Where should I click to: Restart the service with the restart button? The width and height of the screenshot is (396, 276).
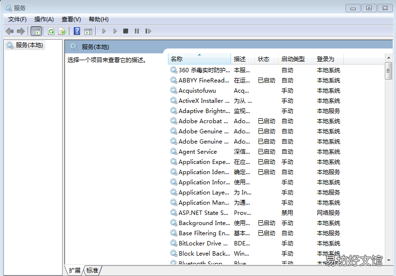(x=148, y=31)
